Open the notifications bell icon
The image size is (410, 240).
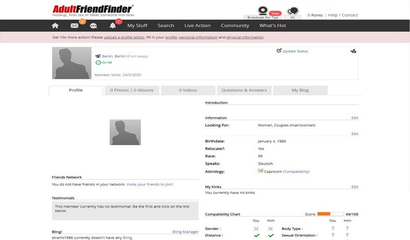coord(113,26)
